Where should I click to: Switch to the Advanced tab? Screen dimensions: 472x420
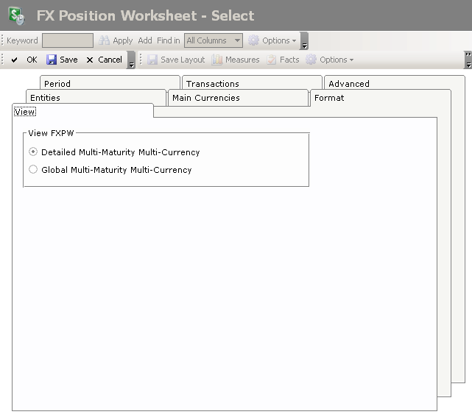348,84
